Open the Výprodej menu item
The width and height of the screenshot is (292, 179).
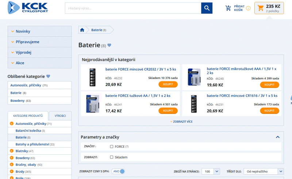tap(23, 52)
